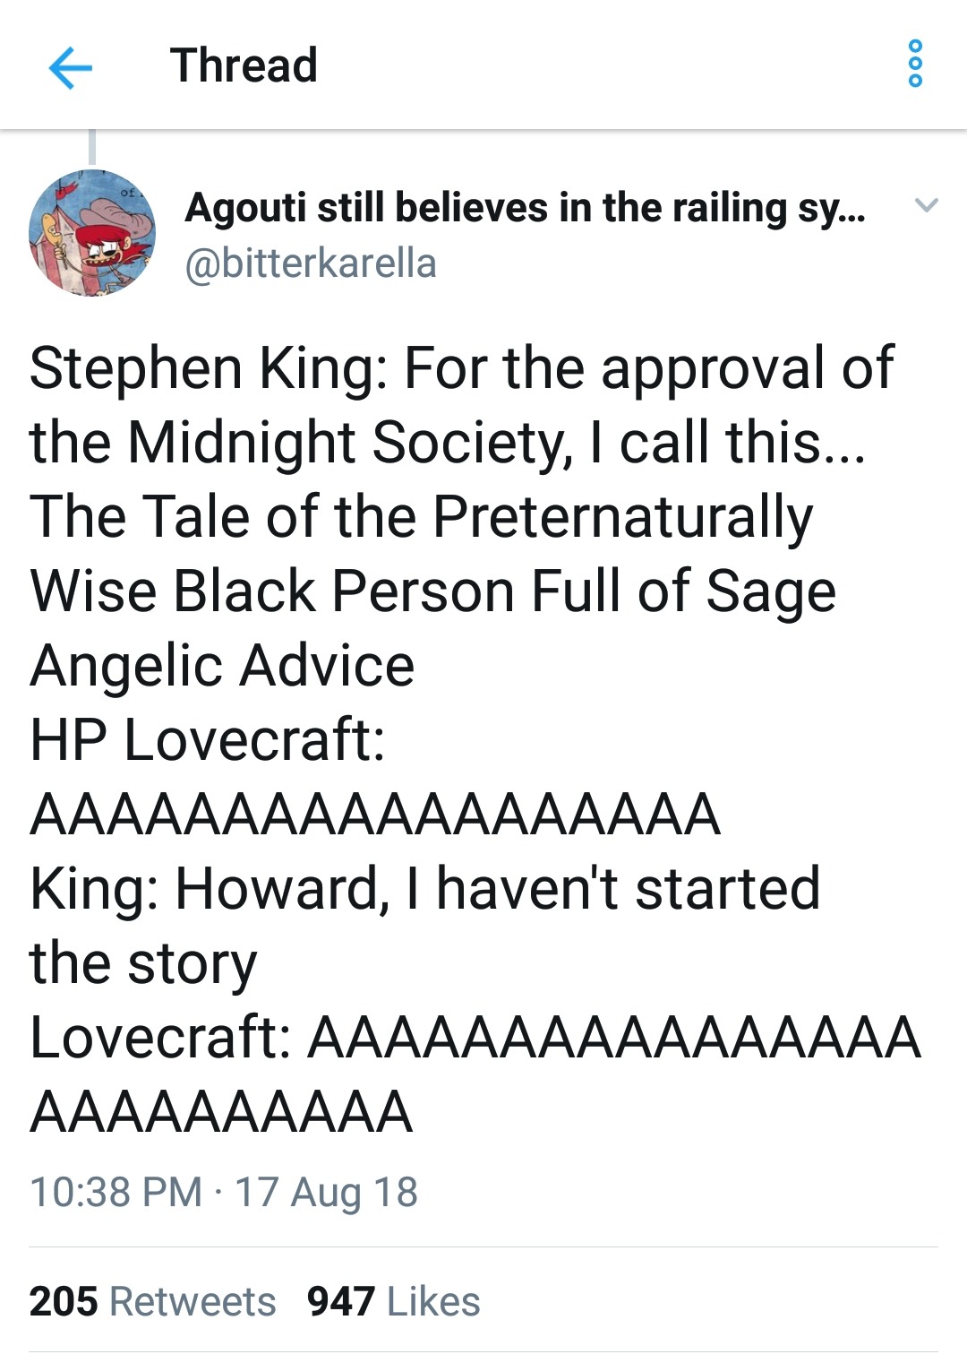Expand the tweet options chevron
The image size is (967, 1363).
point(927,206)
